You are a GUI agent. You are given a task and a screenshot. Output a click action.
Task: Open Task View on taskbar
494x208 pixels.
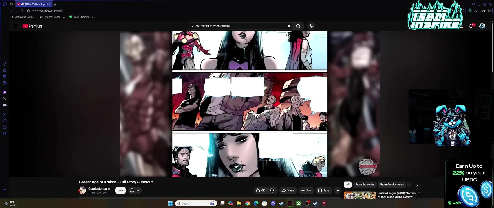(222, 203)
